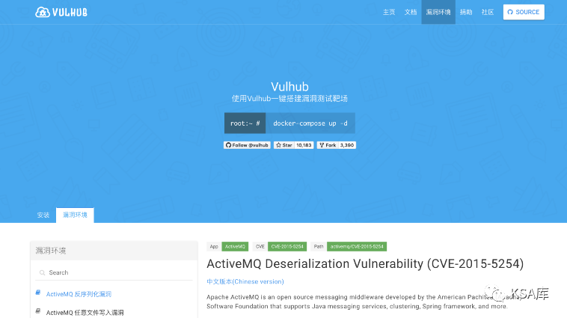Click the Follow @vulhub GitHub button
This screenshot has height=318, width=567.
coord(247,145)
